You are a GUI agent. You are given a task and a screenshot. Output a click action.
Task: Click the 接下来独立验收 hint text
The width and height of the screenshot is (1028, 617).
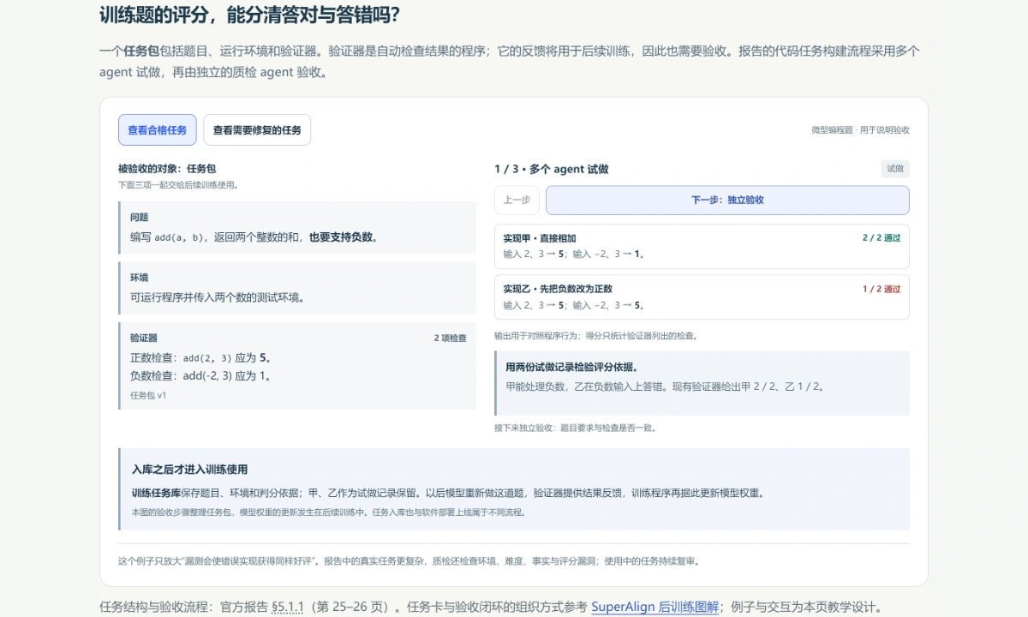point(575,428)
